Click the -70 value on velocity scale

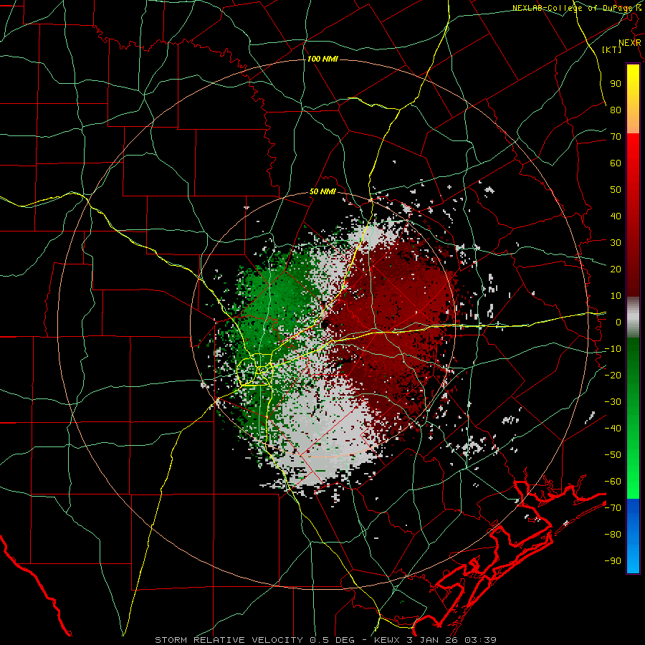coord(613,508)
